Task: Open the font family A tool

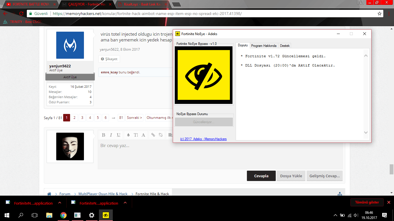Action: [x=143, y=135]
